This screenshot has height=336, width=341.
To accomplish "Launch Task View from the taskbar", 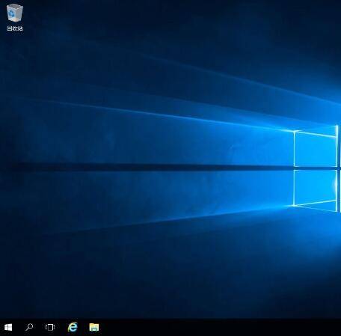I will pos(50,327).
